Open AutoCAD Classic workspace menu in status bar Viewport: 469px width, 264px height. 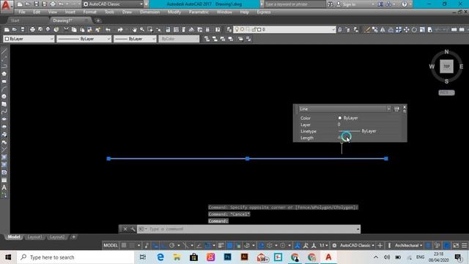[357, 246]
